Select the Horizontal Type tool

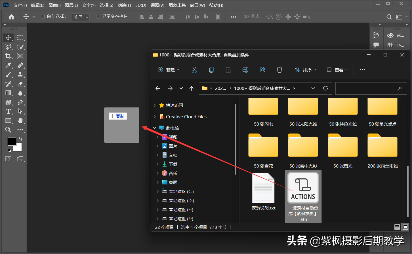tap(8, 111)
